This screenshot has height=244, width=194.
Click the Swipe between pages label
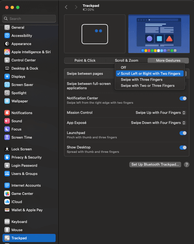pyautogui.click(x=85, y=74)
